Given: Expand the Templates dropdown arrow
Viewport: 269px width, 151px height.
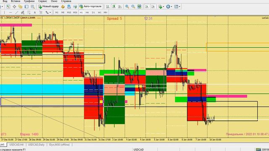Looking at the screenshot, I should pos(179,7).
